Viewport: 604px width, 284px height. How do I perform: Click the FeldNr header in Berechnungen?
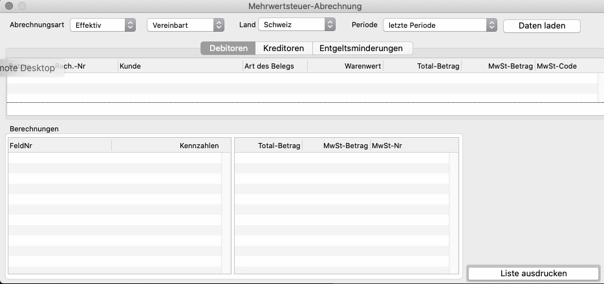(59, 146)
